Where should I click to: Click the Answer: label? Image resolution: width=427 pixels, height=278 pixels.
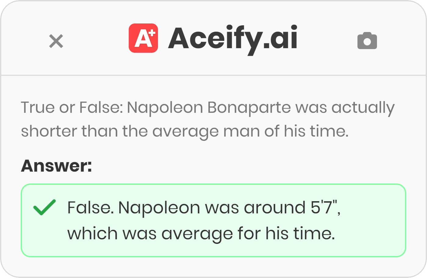coord(56,166)
